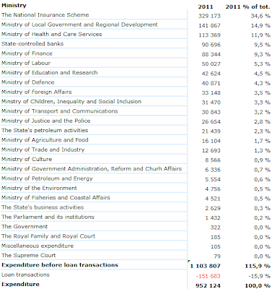
Task: Select the value 30 843
Action: tap(211, 113)
